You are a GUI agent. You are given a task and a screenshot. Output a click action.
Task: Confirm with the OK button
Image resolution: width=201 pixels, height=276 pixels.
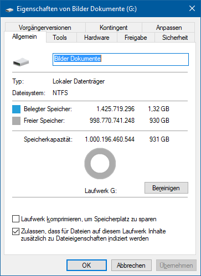point(86,265)
